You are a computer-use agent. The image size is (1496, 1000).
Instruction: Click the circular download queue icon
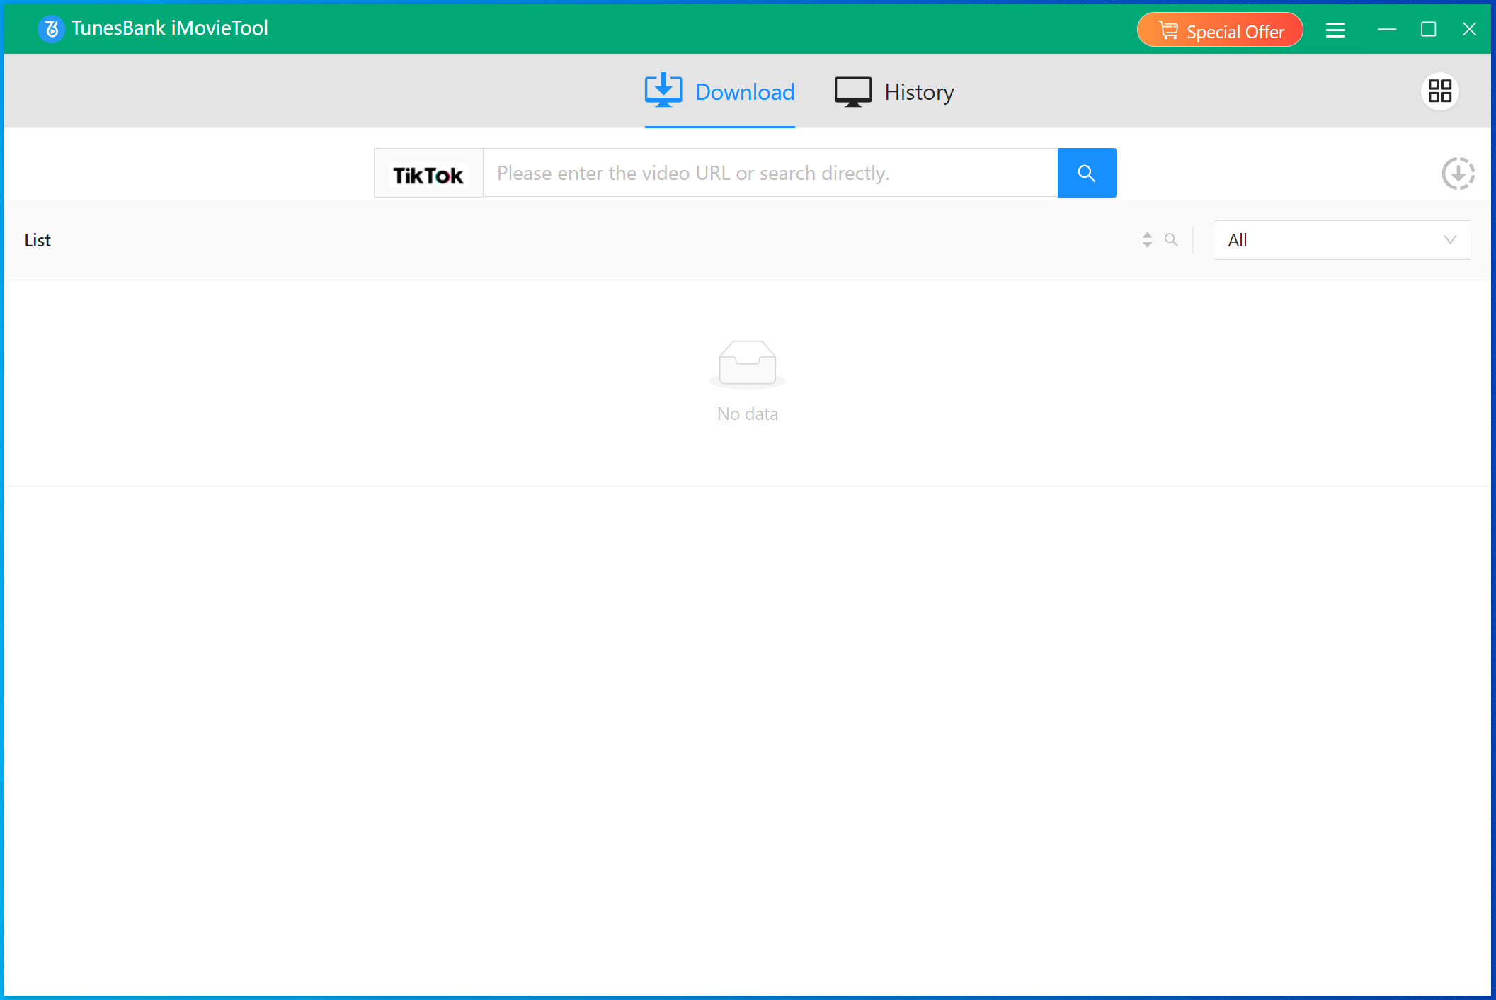(1458, 174)
